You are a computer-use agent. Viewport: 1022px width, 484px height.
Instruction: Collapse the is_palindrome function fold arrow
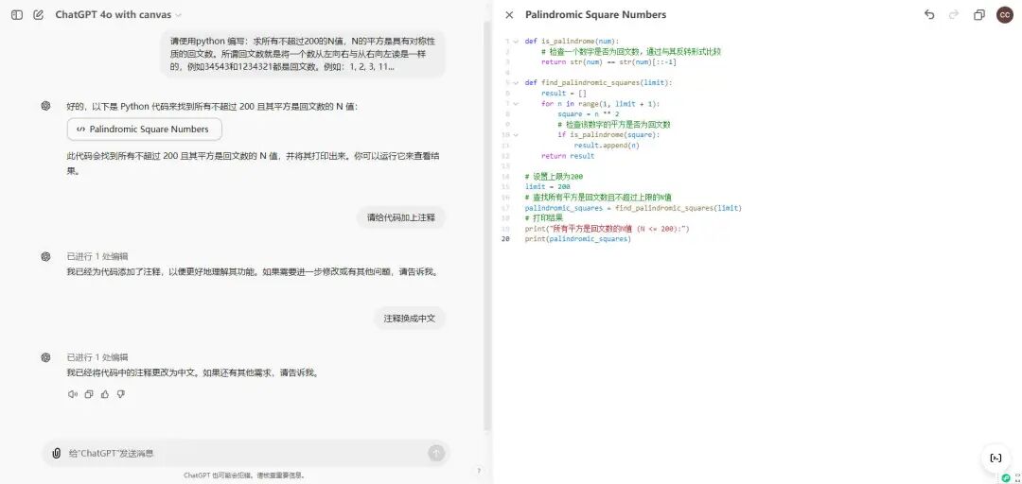(x=516, y=41)
